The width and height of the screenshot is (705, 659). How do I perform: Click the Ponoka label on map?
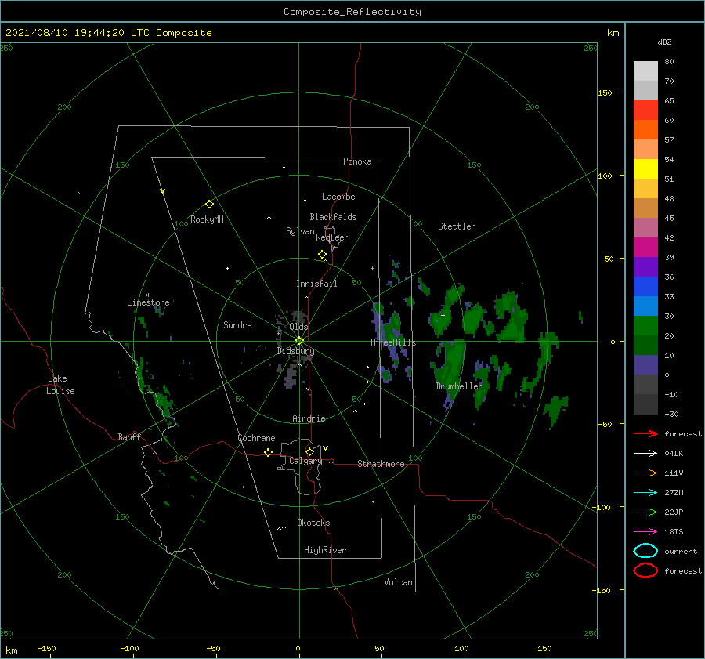[357, 161]
